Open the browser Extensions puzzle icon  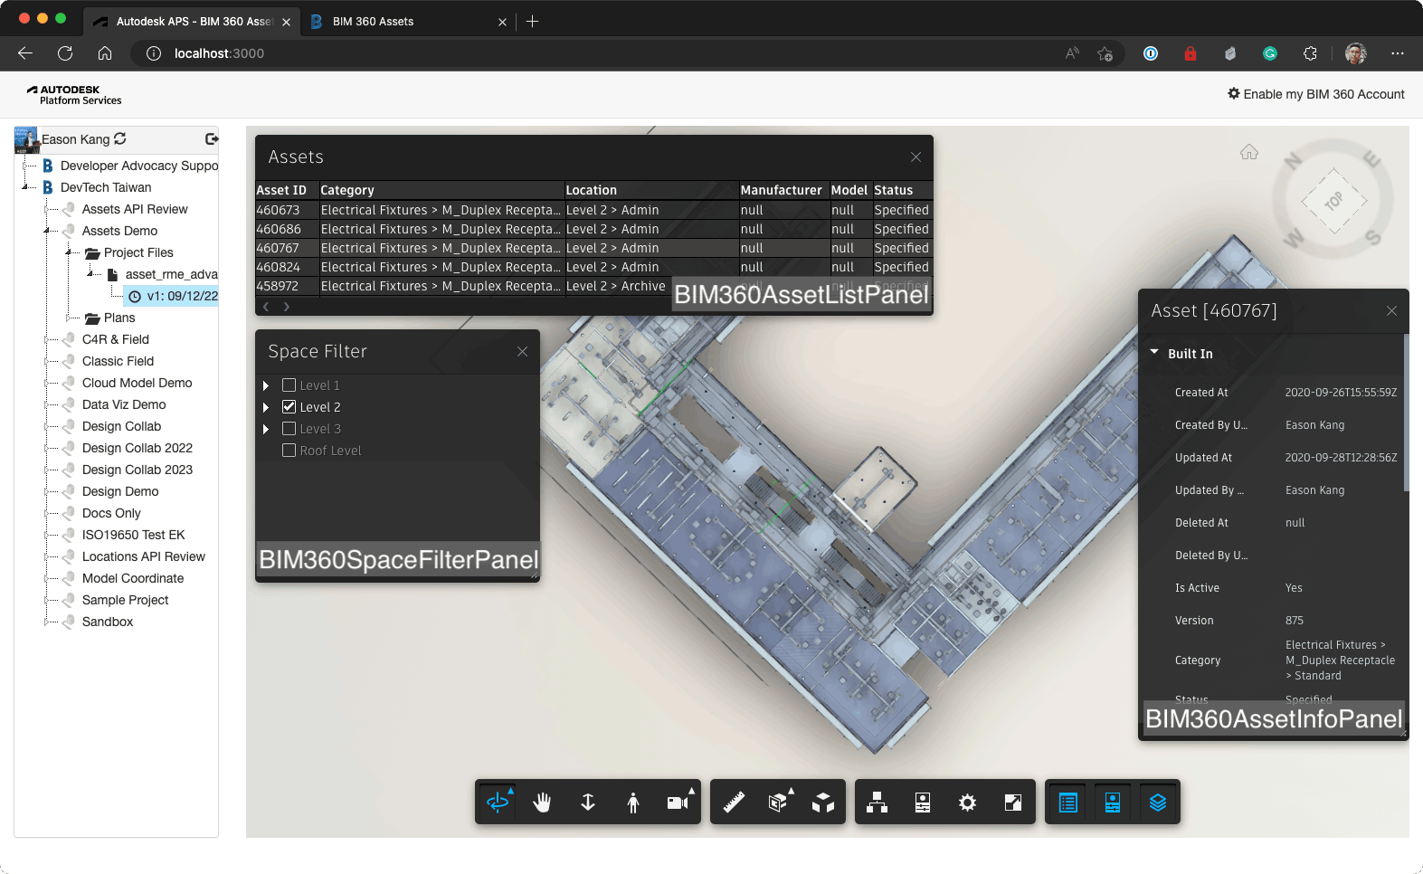[1310, 53]
